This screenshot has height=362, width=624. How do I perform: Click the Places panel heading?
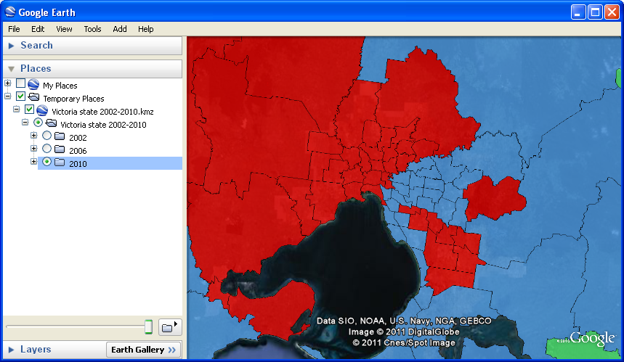pyautogui.click(x=36, y=68)
